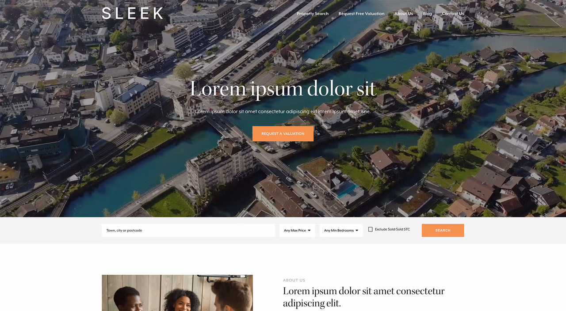
Task: Click the Request a Valuation button
Action: pos(283,133)
